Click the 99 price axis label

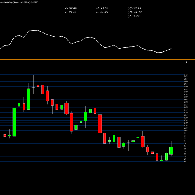185,133
